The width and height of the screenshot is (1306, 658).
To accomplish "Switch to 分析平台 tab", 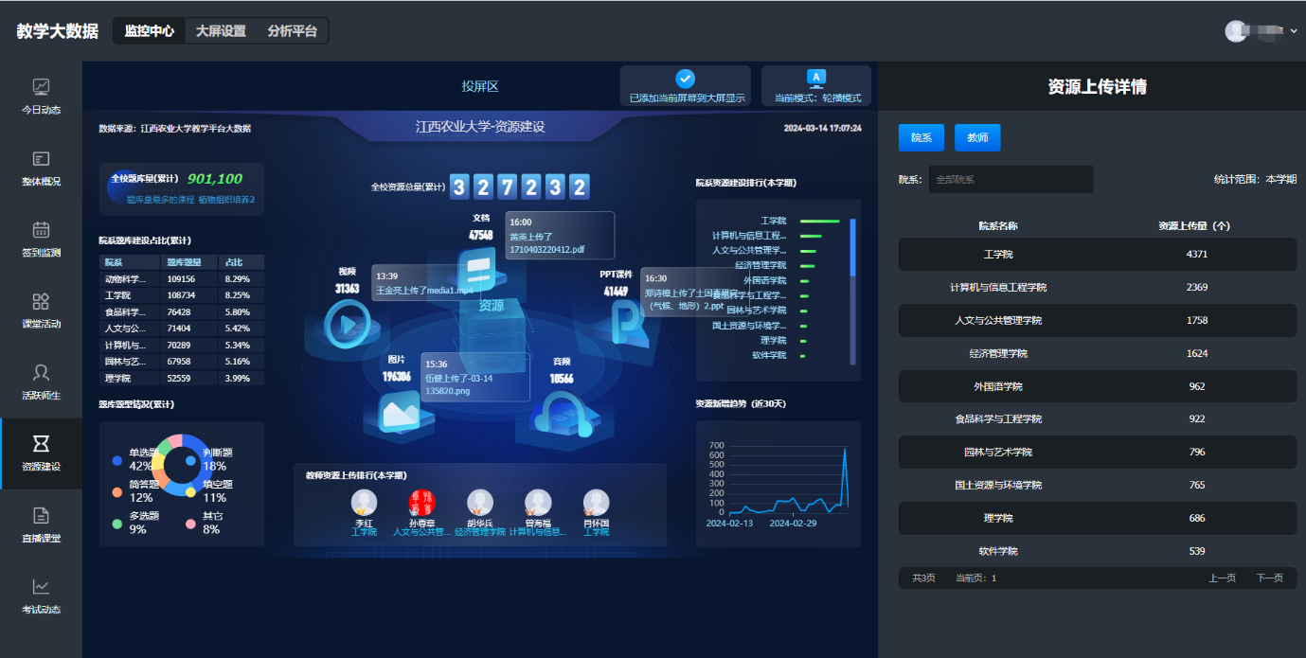I will [x=292, y=31].
